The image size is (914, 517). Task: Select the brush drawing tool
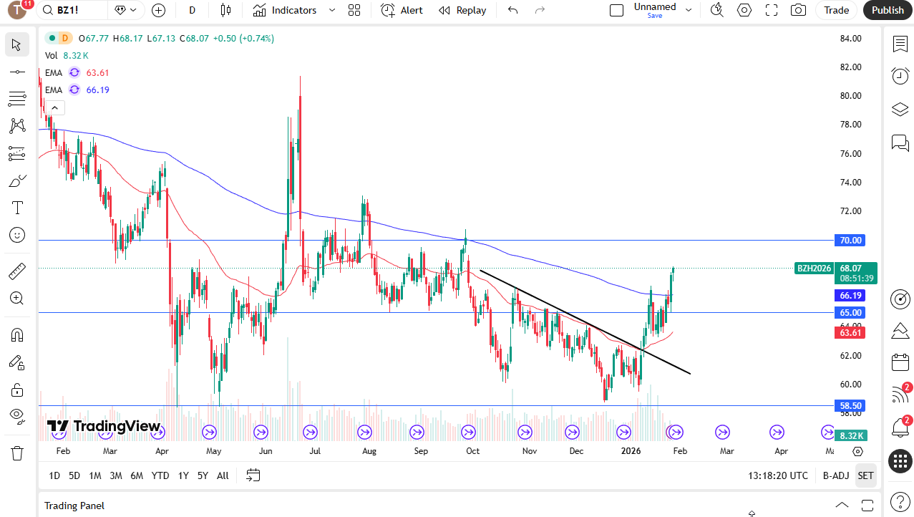(17, 180)
